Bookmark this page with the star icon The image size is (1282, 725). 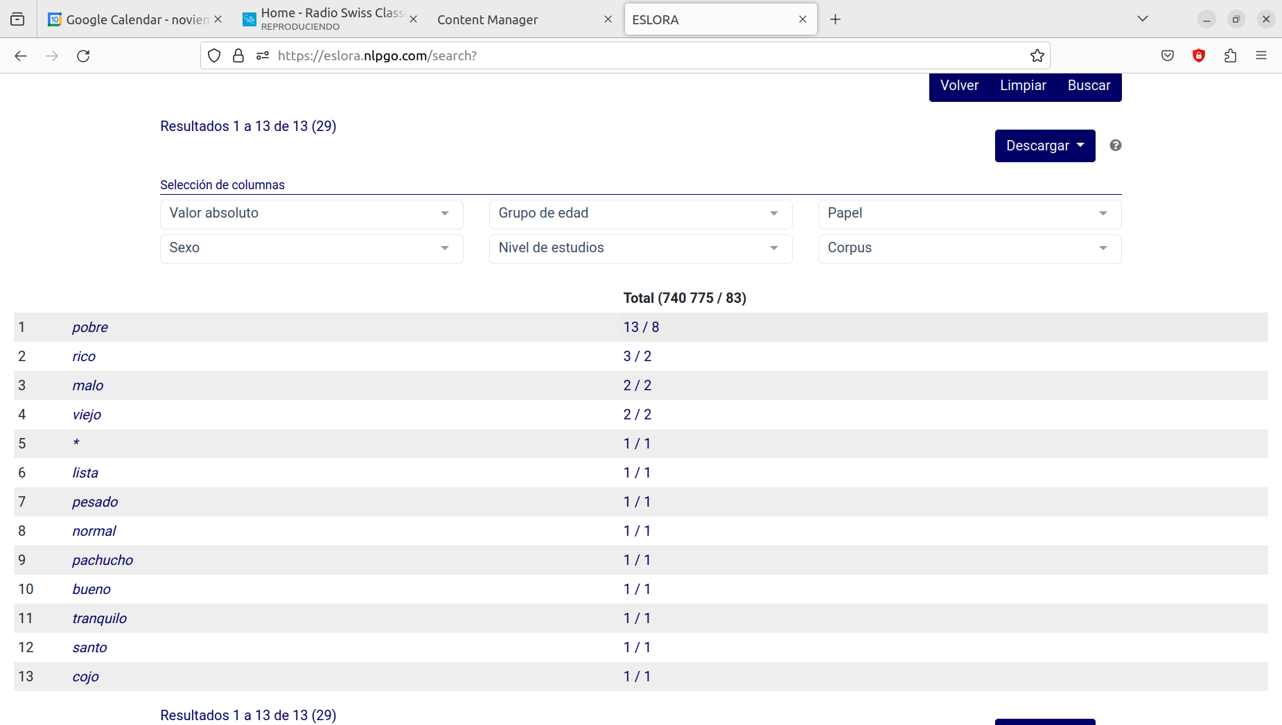[x=1037, y=56]
